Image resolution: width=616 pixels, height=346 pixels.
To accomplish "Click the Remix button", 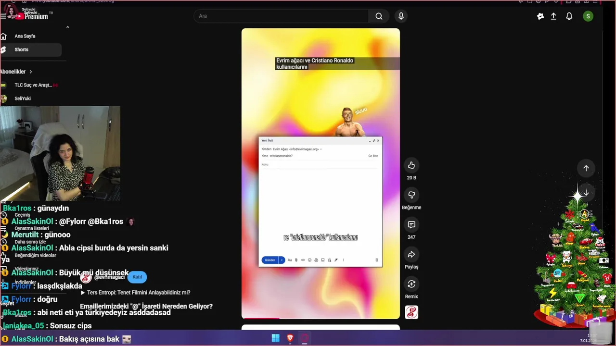I will pos(411,284).
